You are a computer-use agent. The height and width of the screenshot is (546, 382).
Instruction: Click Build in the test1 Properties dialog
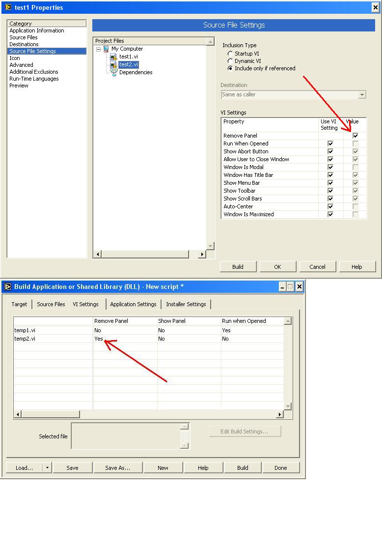238,267
